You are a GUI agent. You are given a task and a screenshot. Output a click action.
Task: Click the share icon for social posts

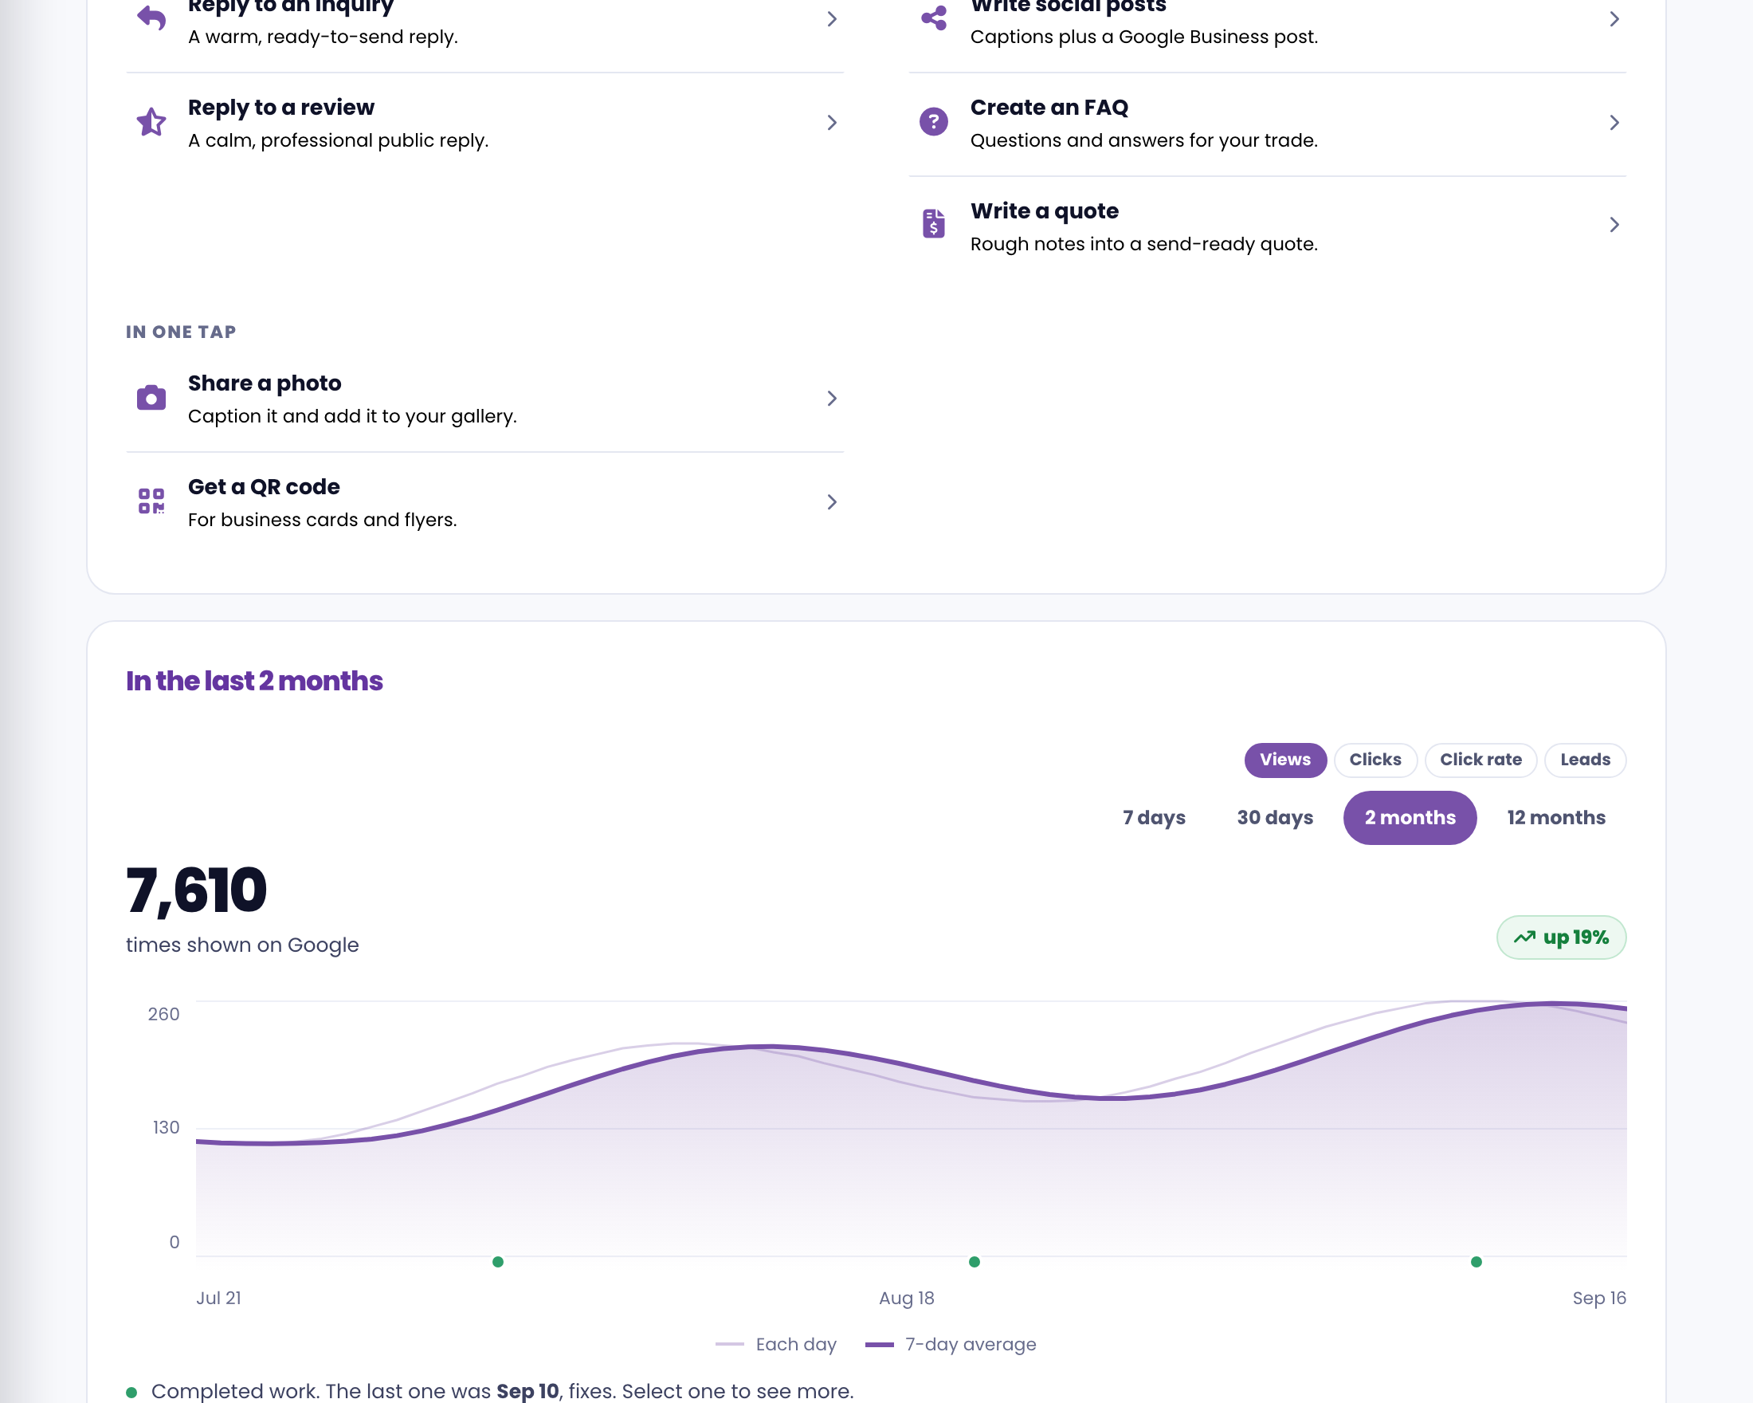pyautogui.click(x=933, y=18)
